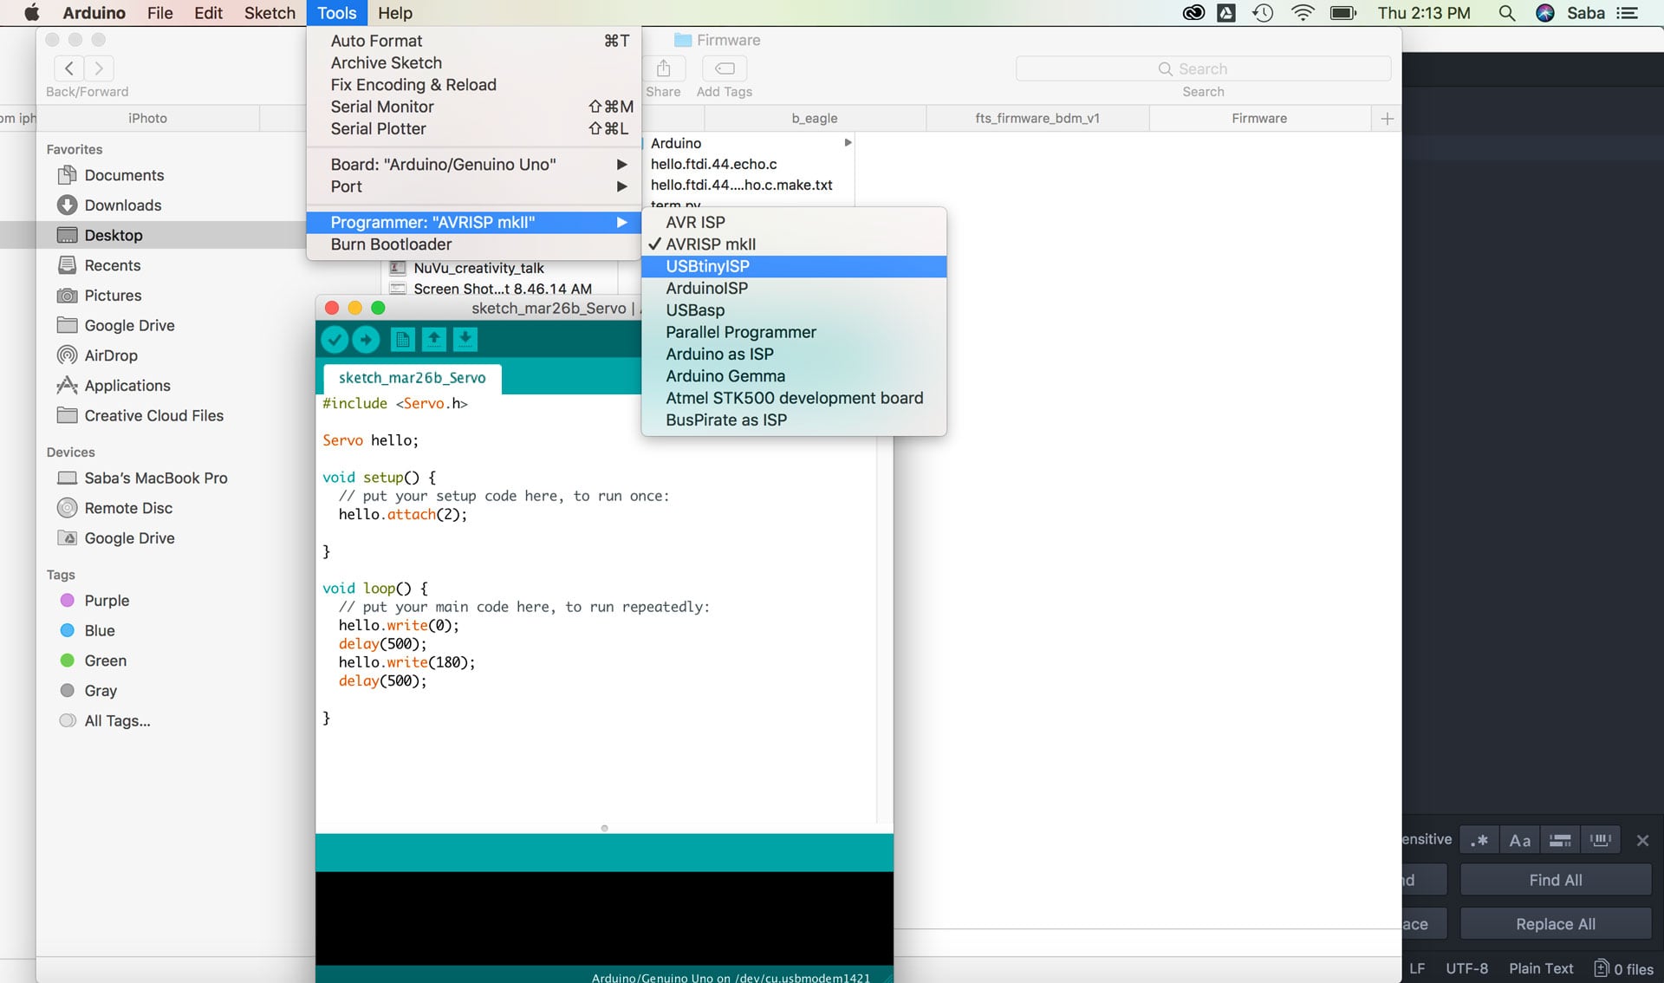Switch to fts_firmware_bdm_v1 Finder tab
The height and width of the screenshot is (983, 1664).
[1037, 119]
